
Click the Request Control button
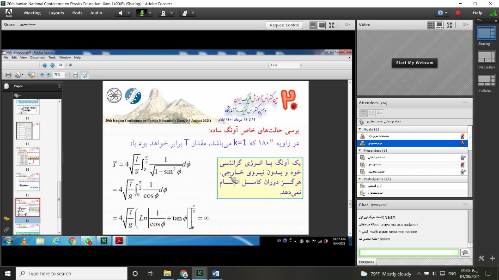pos(285,25)
